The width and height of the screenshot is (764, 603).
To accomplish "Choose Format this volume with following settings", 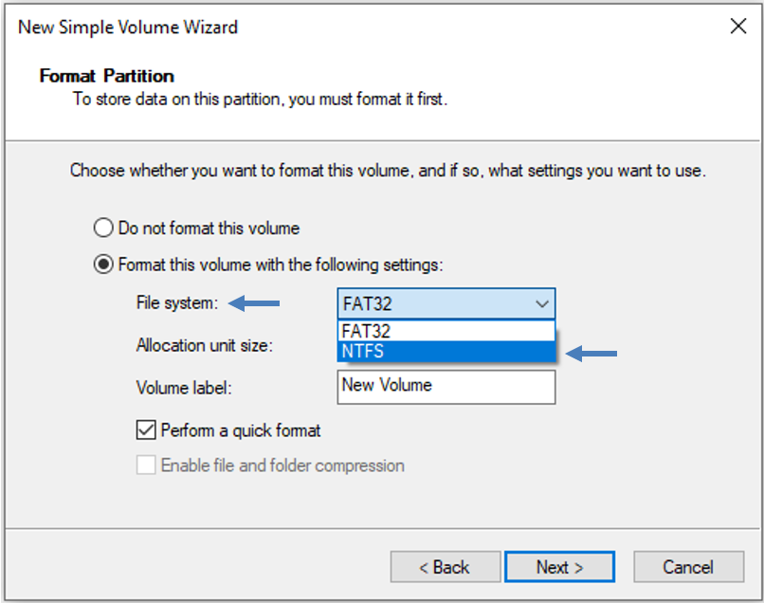I will tap(103, 265).
